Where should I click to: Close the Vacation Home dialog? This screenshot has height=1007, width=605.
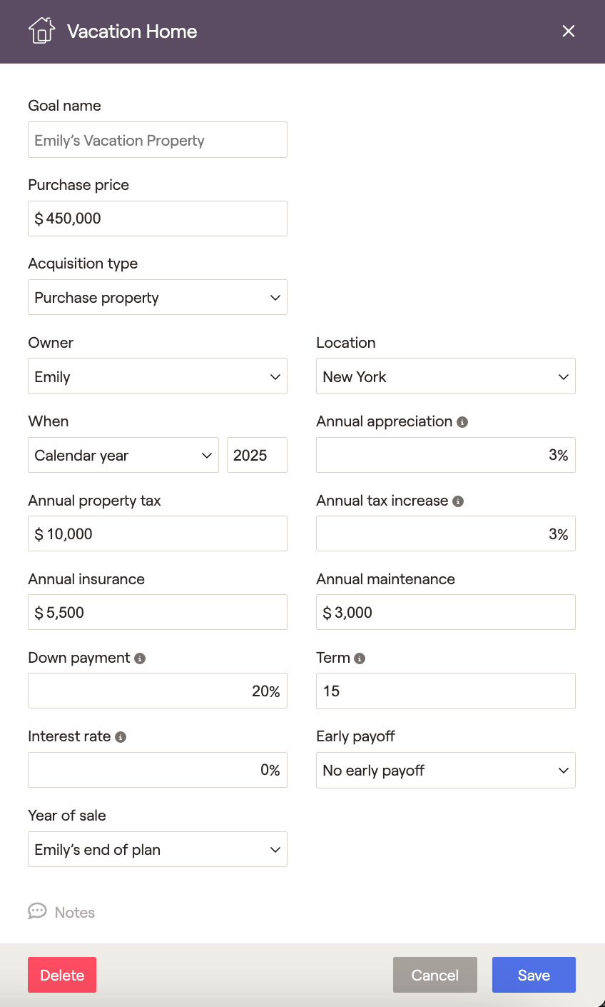pyautogui.click(x=568, y=31)
